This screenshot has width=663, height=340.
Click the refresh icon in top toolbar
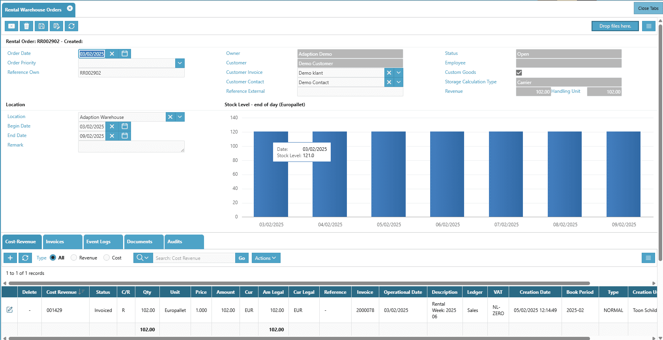click(x=71, y=26)
